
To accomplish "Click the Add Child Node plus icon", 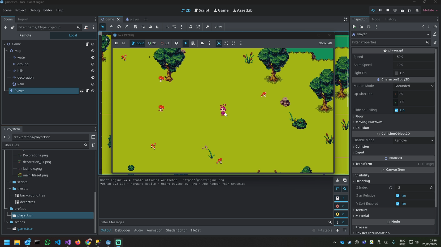I will [x=5, y=27].
